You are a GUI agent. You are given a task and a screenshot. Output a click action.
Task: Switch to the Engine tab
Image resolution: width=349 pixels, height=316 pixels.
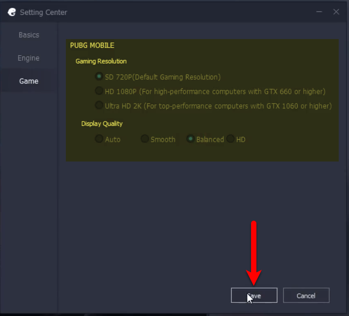tap(29, 58)
